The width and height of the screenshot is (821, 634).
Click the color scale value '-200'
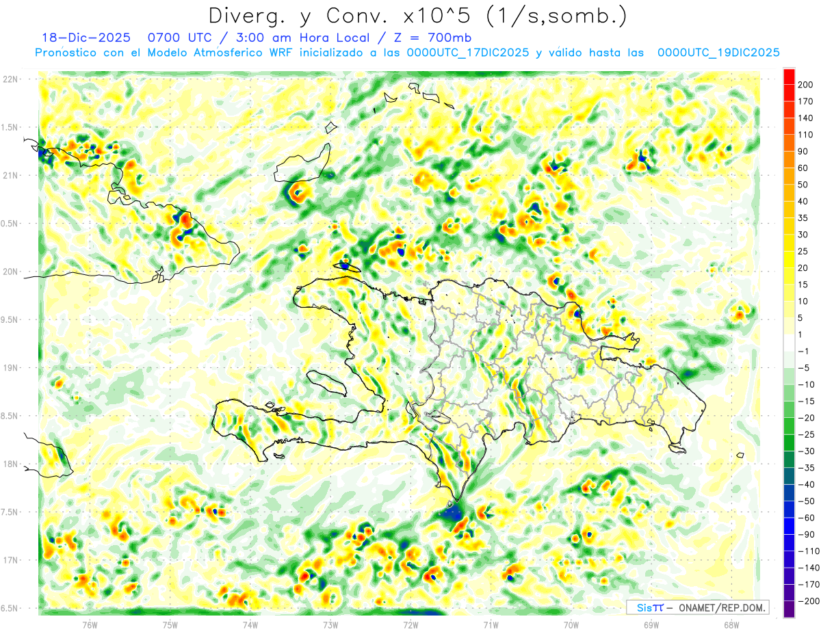808,600
